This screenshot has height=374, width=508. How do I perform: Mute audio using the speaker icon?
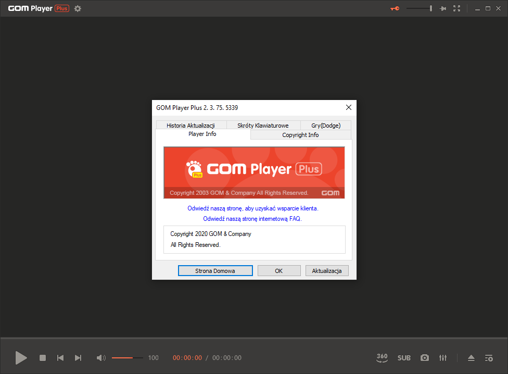[x=101, y=358]
